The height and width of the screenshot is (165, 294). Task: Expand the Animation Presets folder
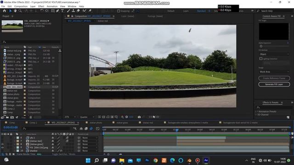pos(256,111)
